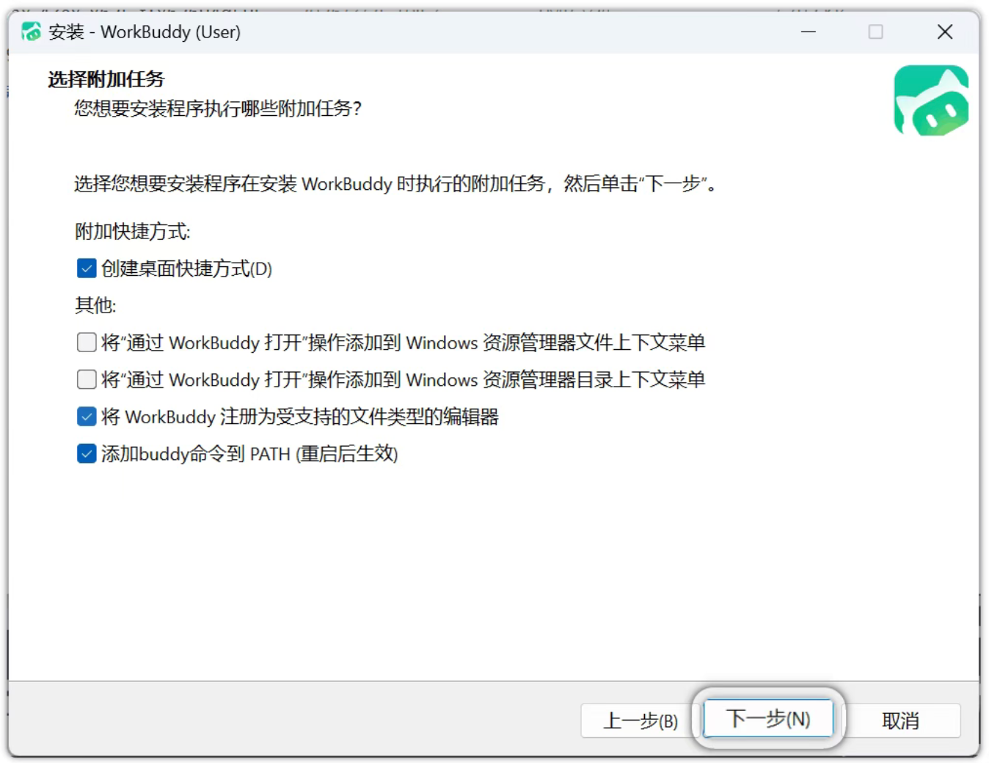Enable directory context menu 资源管理器目录上下文菜单 option

pos(87,379)
